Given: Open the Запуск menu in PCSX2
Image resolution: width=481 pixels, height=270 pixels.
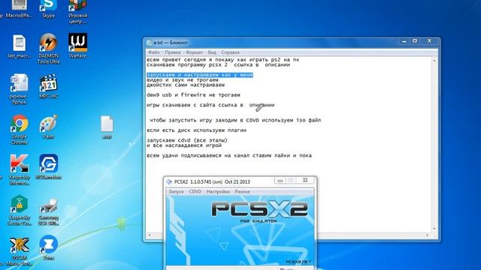Looking at the screenshot, I should click(176, 192).
